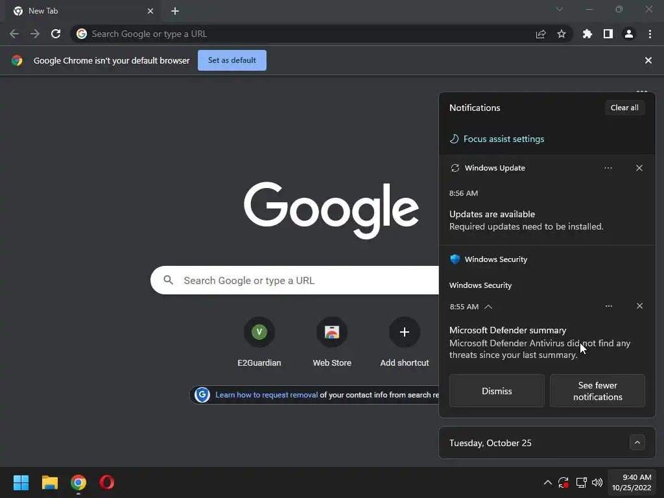The height and width of the screenshot is (498, 664).
Task: Open Learn how to request removal link
Action: pyautogui.click(x=267, y=395)
